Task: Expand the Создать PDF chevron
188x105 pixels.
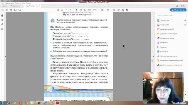Action: [x=185, y=25]
